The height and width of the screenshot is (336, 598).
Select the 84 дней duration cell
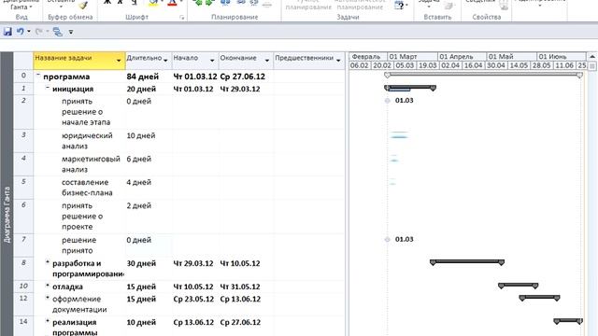149,77
